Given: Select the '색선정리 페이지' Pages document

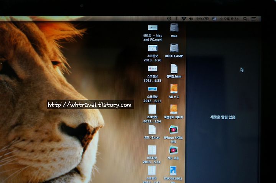Looking at the screenshot, I should tap(174, 109).
